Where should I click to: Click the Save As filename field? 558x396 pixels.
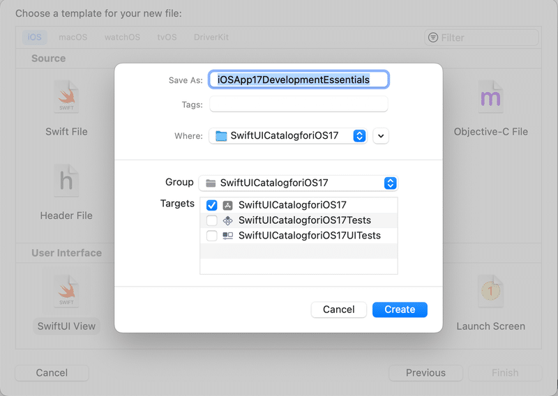click(299, 79)
